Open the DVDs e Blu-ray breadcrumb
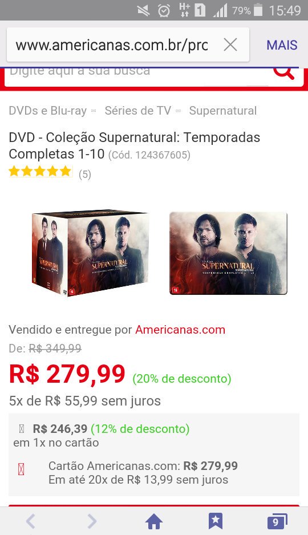Screen dimensions: 308x535 coord(48,111)
